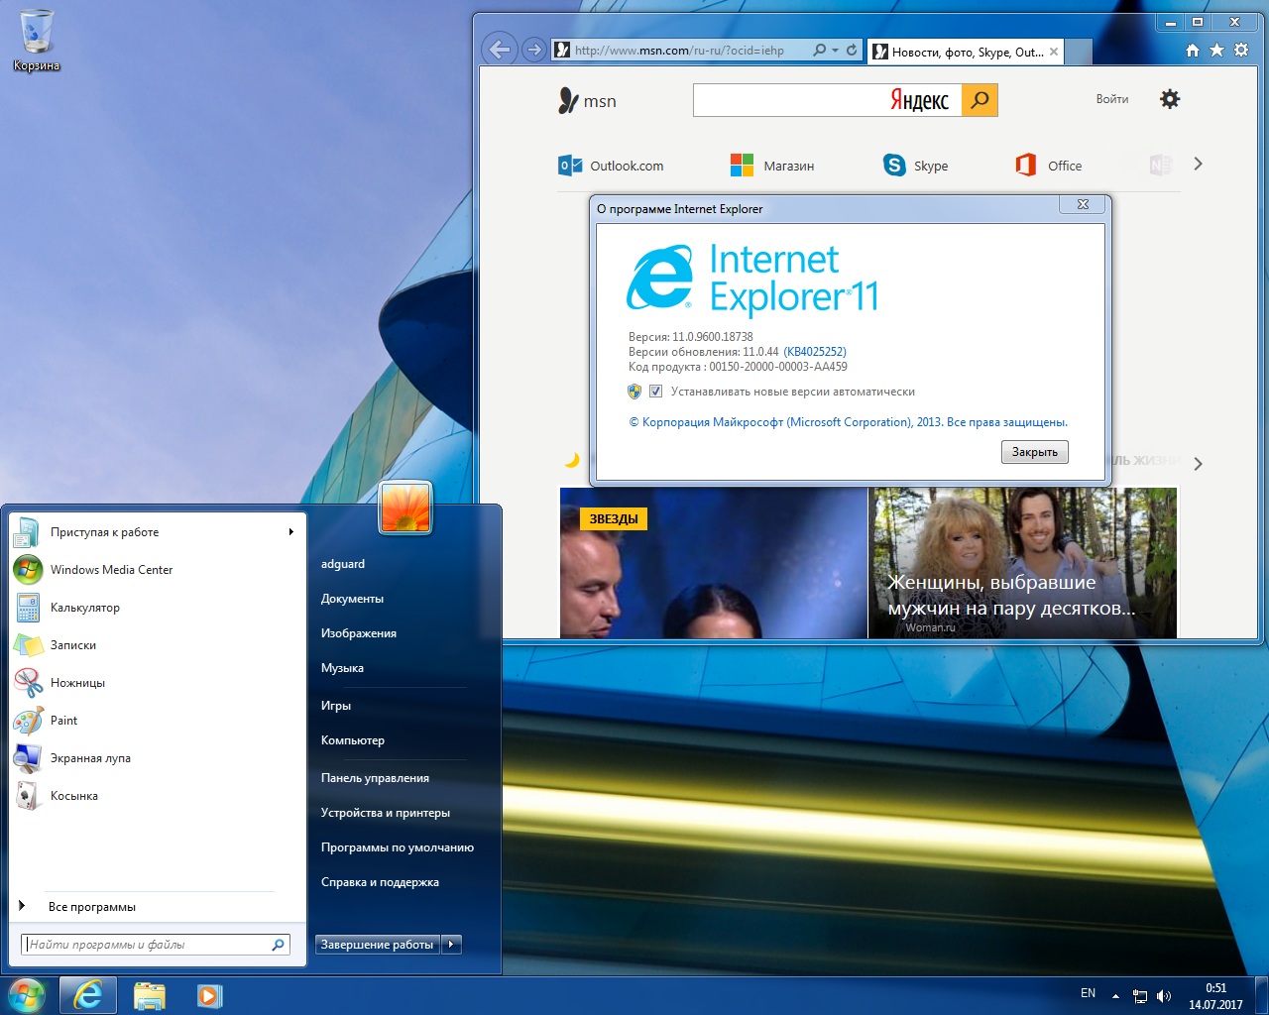1269x1015 pixels.
Task: Click the Internet Explorer taskbar icon
Action: pyautogui.click(x=88, y=995)
